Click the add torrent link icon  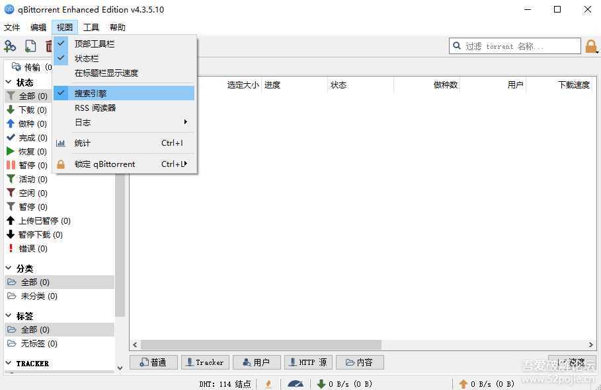point(10,46)
